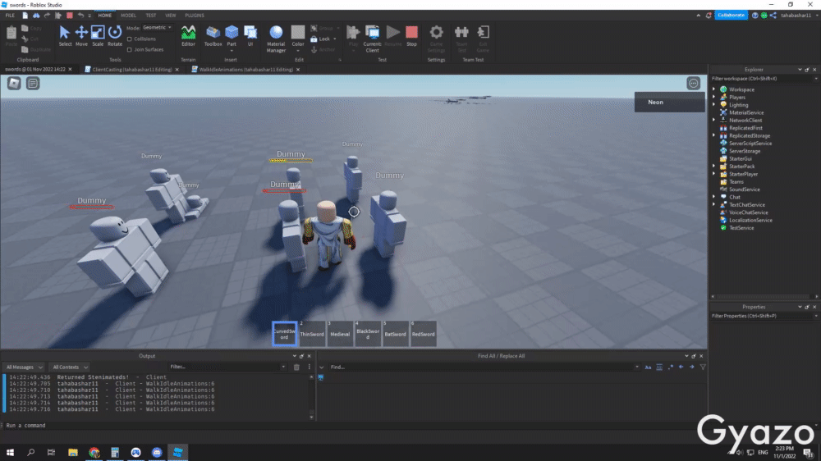The width and height of the screenshot is (821, 461).
Task: Open the Roblox menu icon in viewport
Action: pos(14,83)
